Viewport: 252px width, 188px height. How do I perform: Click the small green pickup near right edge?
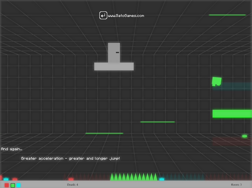click(x=245, y=136)
